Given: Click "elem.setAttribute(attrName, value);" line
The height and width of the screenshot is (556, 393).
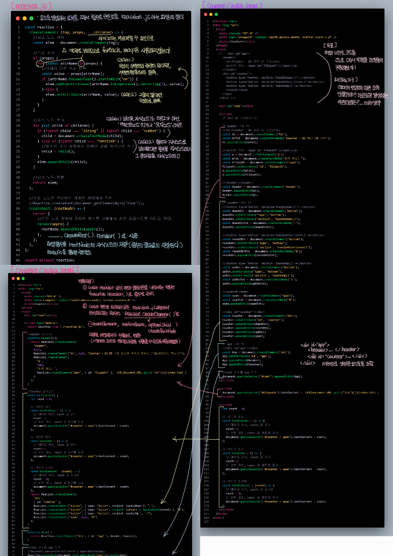Looking at the screenshot, I should pyautogui.click(x=82, y=94).
